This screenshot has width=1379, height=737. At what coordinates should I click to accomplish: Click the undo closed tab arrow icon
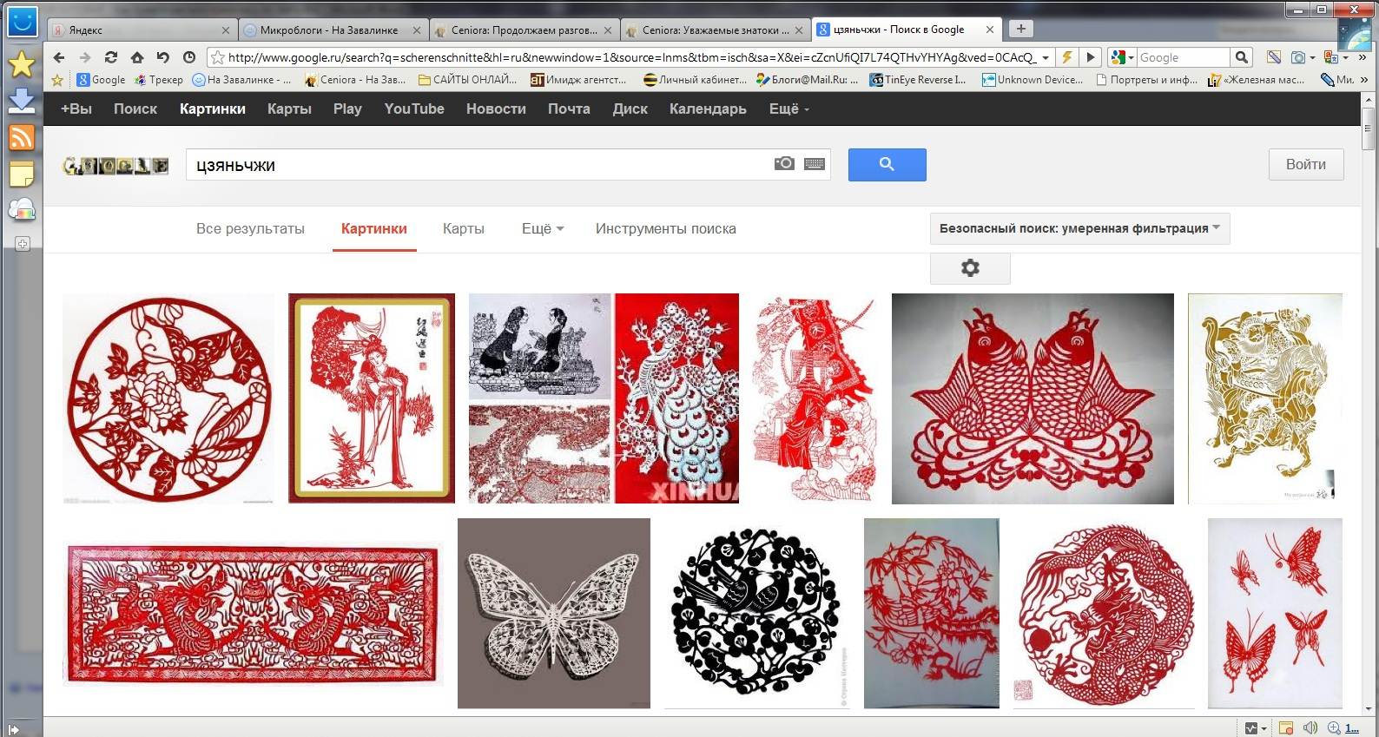pyautogui.click(x=163, y=57)
